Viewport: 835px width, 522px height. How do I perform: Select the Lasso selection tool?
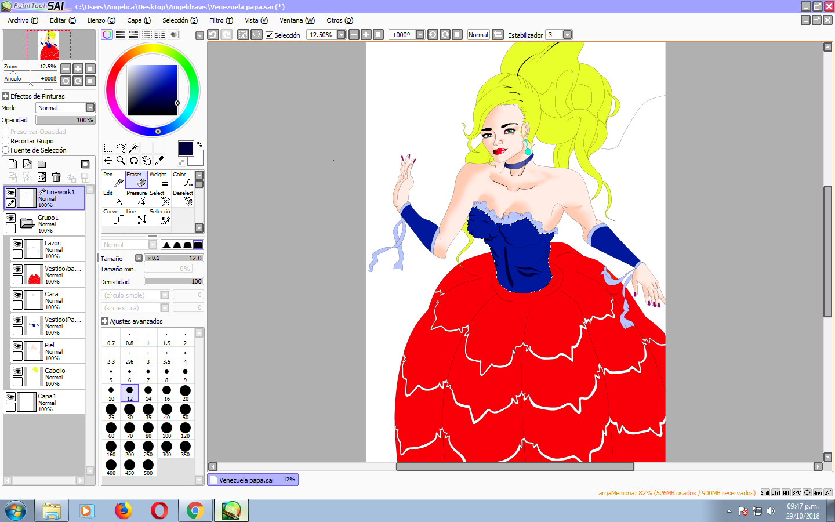121,148
